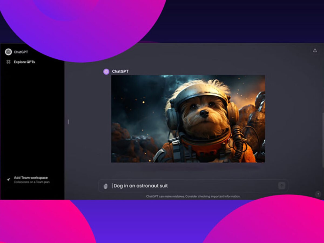324x243 pixels.
Task: Click 'Collaborate on a Team plan' text
Action: [32, 182]
